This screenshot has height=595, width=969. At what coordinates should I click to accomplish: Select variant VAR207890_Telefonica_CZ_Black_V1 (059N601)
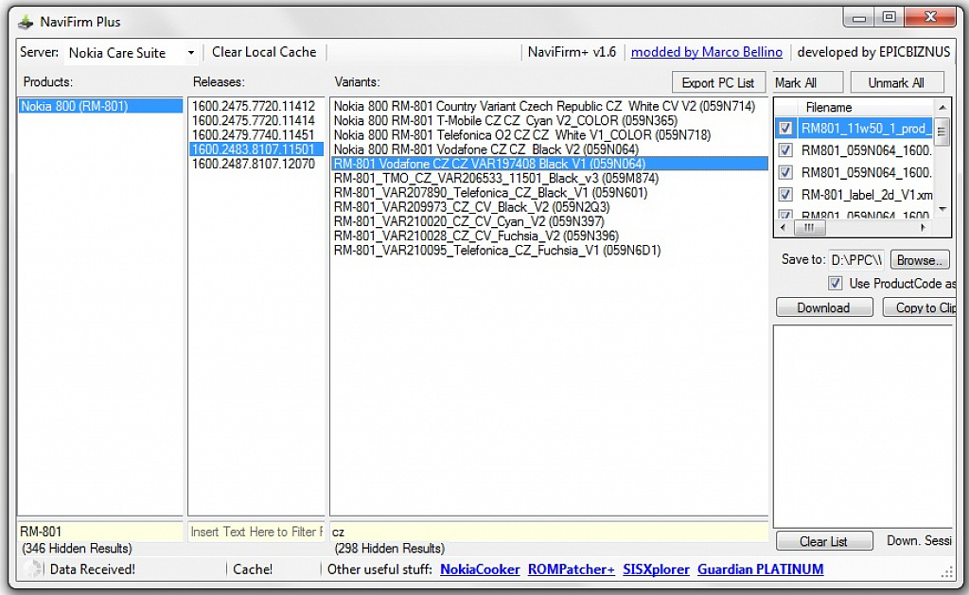549,193
